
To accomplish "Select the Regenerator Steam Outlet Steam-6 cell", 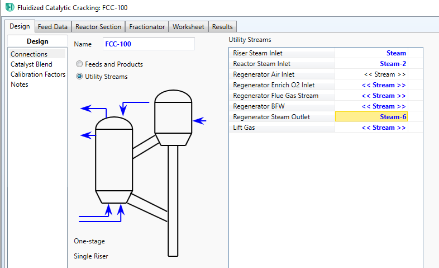I will [x=371, y=117].
